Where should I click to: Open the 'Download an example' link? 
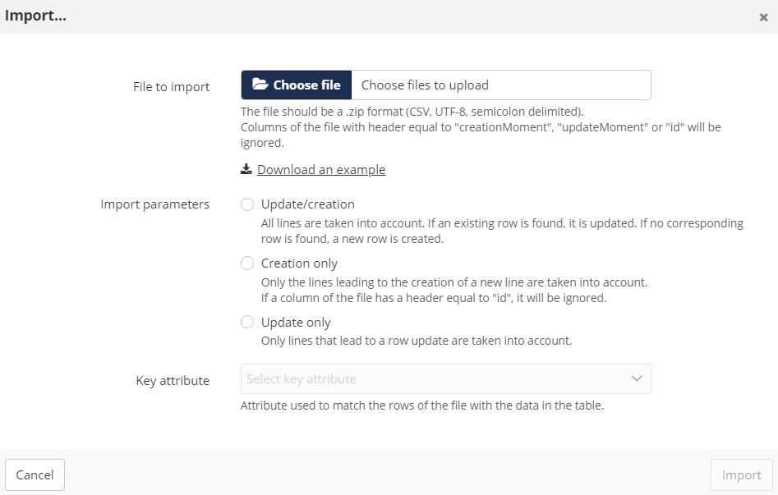point(321,169)
